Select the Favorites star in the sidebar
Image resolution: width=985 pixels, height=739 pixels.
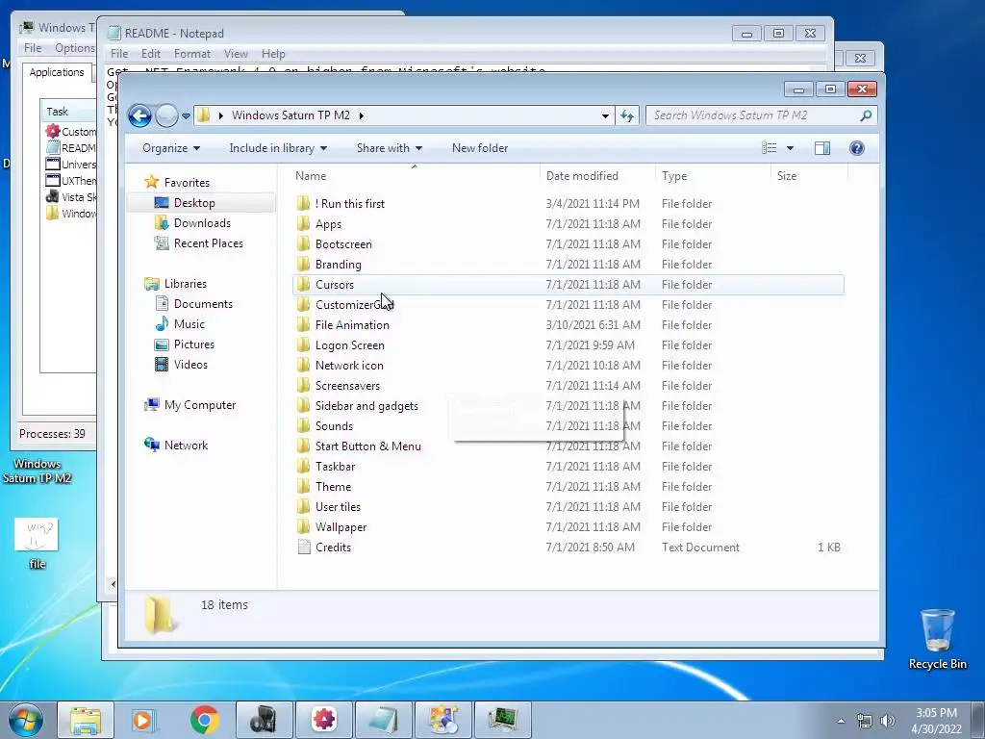point(151,182)
